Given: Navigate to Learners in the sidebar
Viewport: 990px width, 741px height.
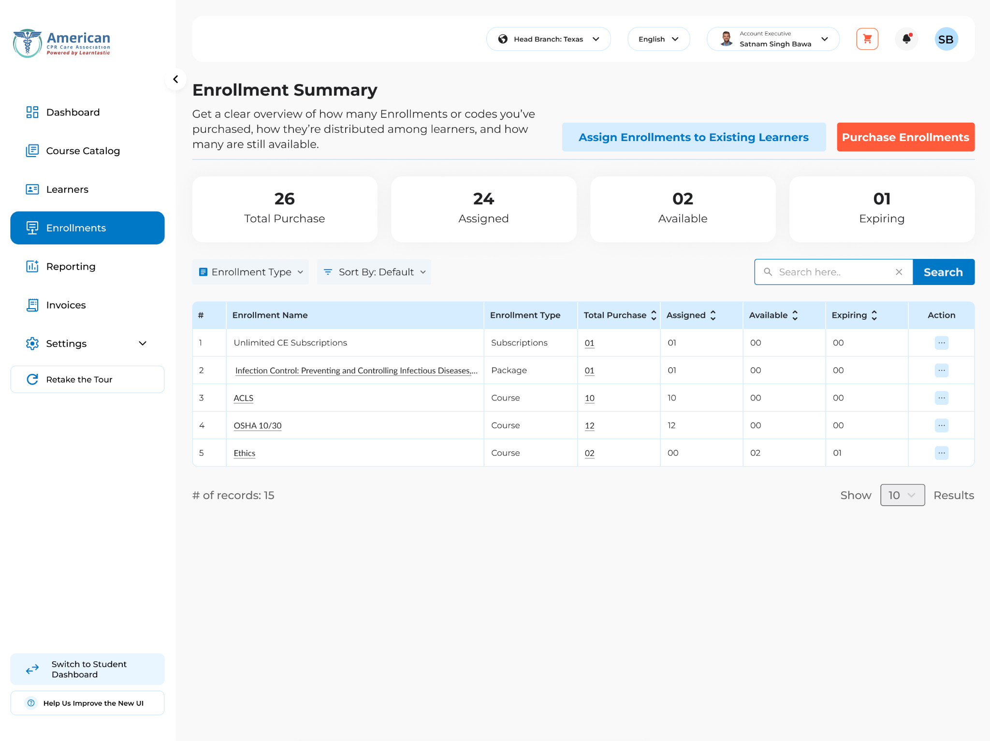Looking at the screenshot, I should (87, 189).
